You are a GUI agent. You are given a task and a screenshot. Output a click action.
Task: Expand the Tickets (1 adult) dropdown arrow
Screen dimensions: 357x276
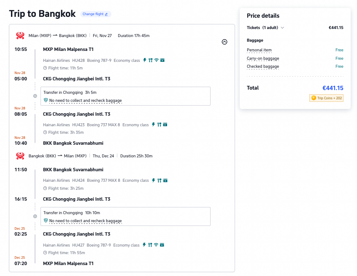(283, 28)
